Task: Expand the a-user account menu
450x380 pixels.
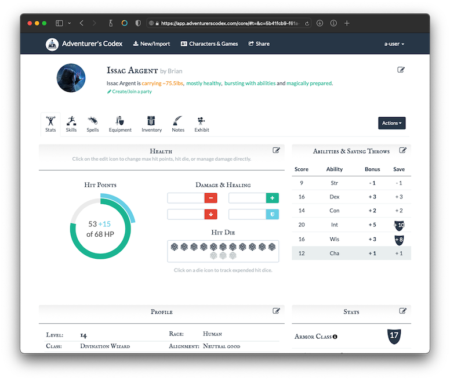Action: click(394, 44)
